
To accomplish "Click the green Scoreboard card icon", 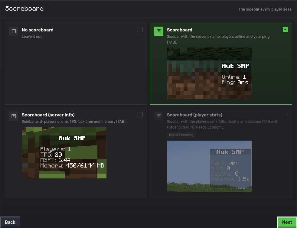I will click(x=159, y=31).
